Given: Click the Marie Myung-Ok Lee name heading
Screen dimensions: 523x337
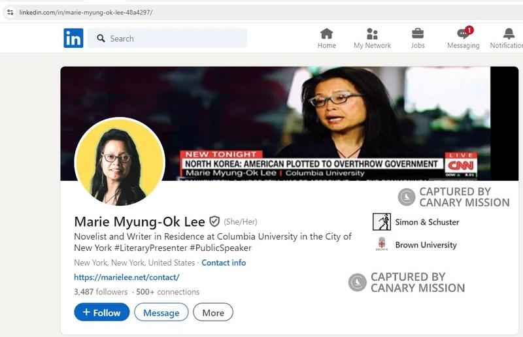Looking at the screenshot, I should [x=139, y=221].
